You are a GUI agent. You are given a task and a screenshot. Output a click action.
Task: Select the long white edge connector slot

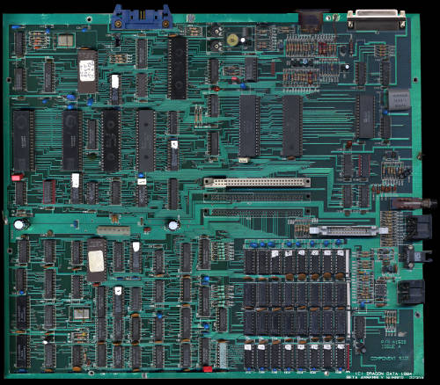[x=257, y=183]
